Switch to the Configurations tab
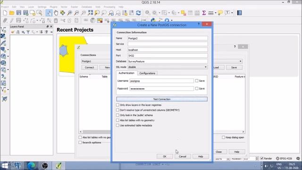302x170 pixels. coord(147,73)
